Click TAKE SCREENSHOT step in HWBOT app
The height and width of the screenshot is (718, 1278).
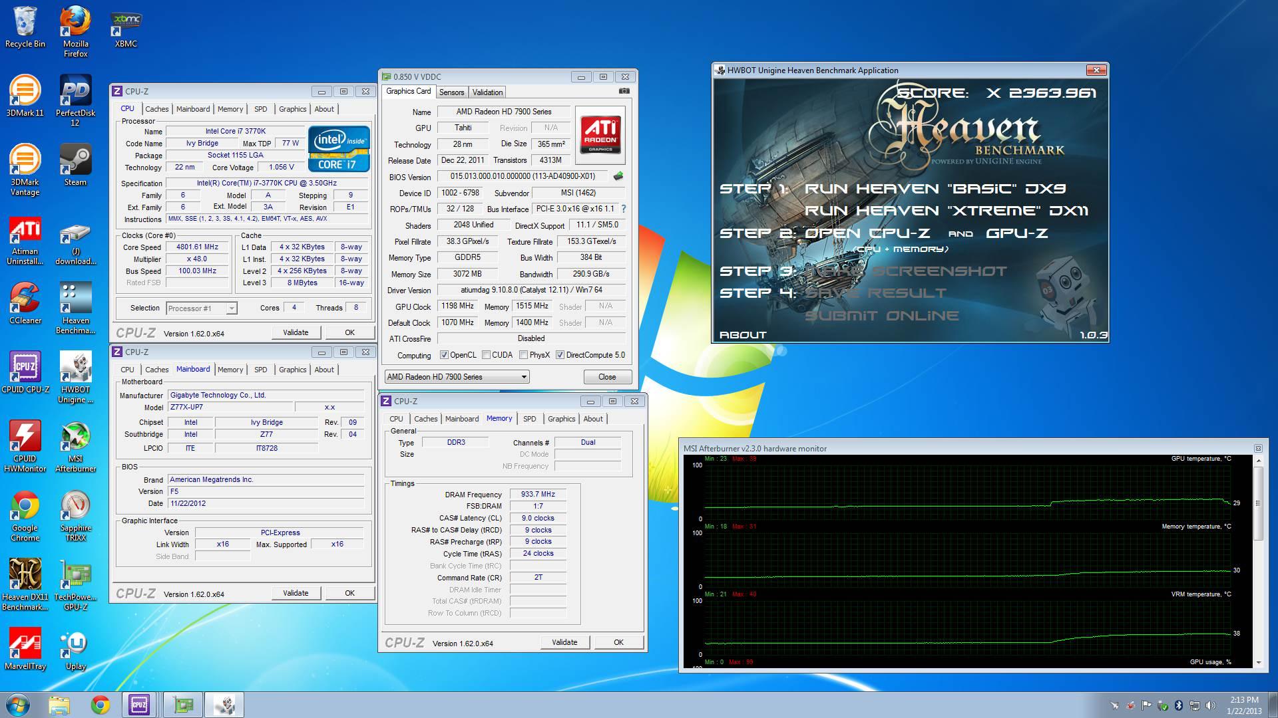coord(906,271)
